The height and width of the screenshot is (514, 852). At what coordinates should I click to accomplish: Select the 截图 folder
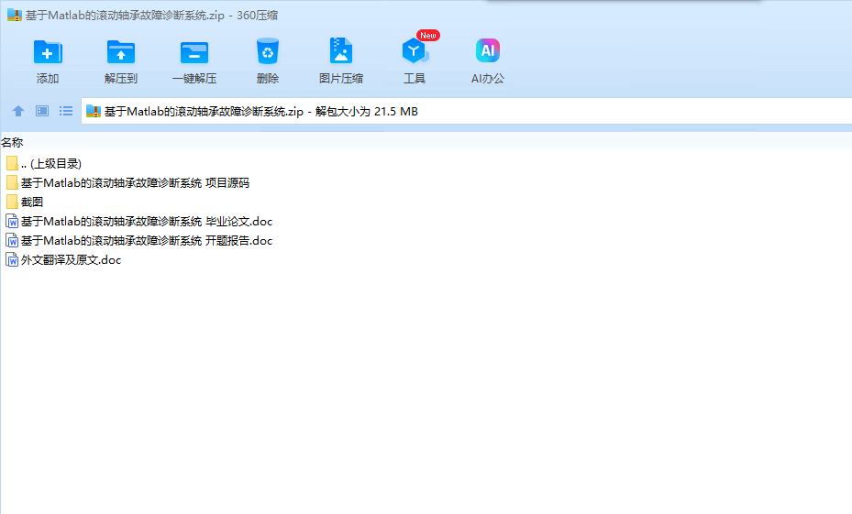pyautogui.click(x=25, y=202)
